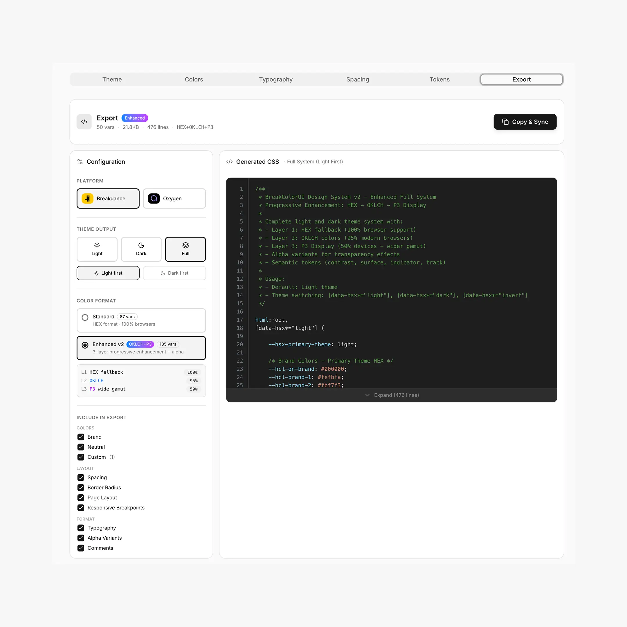Screen dimensions: 627x627
Task: Click the L2 OKLCH row
Action: 141,381
